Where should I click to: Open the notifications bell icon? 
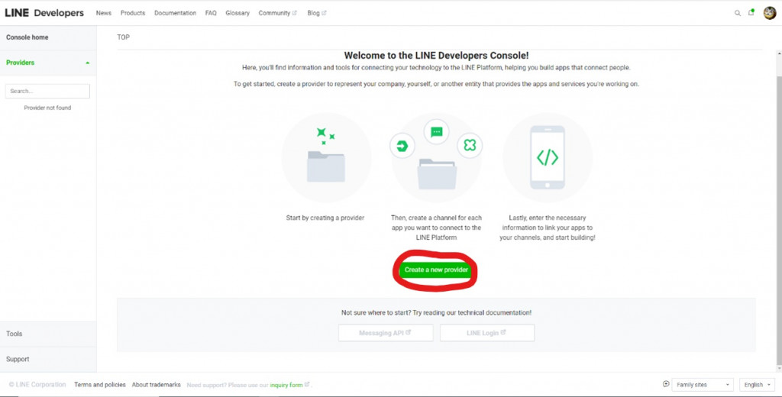(x=751, y=12)
